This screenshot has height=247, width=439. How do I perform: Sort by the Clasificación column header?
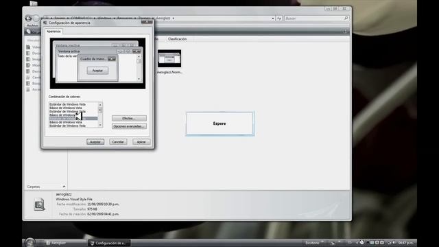(x=177, y=39)
